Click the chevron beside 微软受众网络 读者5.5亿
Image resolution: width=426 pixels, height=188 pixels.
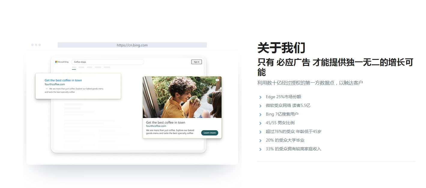click(x=260, y=106)
